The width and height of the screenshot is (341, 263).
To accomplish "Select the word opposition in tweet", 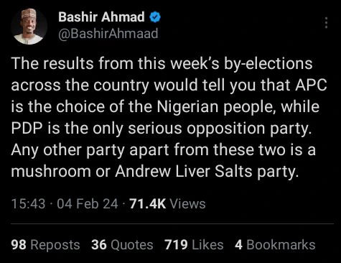I will pos(226,129).
